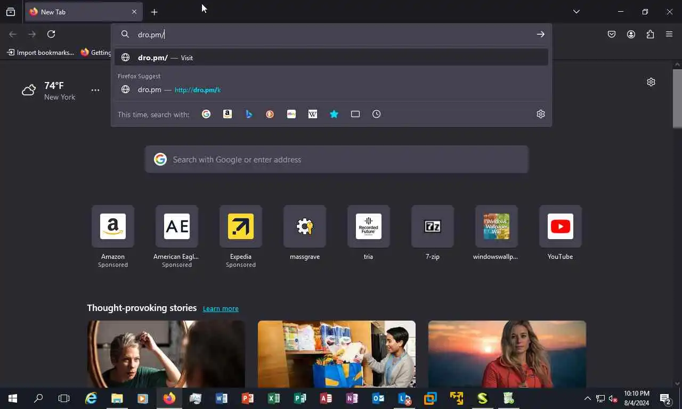Click the Go arrow in the address bar

(540, 34)
